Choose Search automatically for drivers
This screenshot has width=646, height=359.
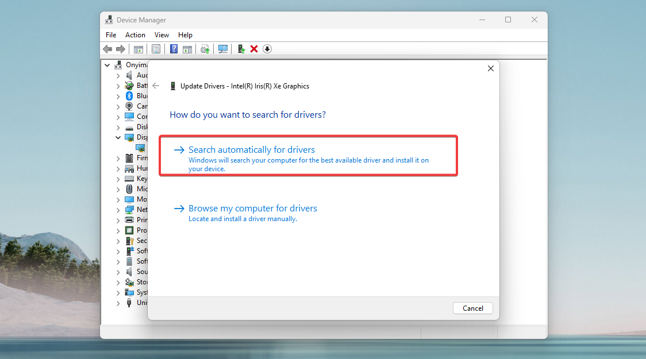[x=308, y=156]
